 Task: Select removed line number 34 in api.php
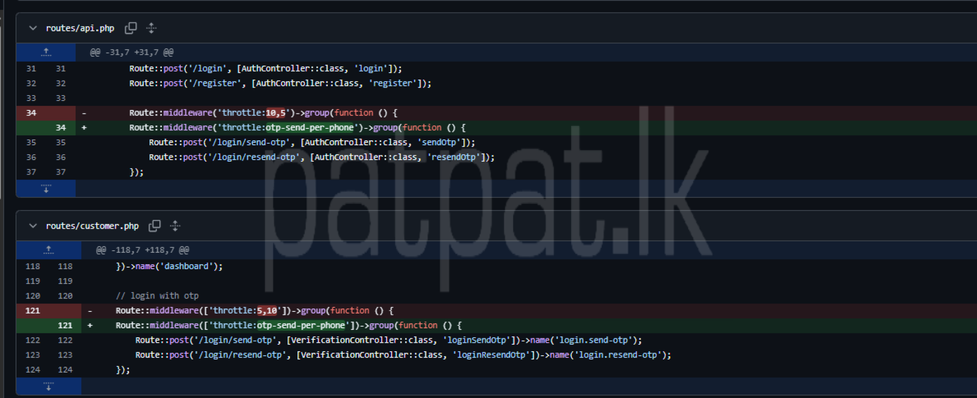[x=31, y=113]
